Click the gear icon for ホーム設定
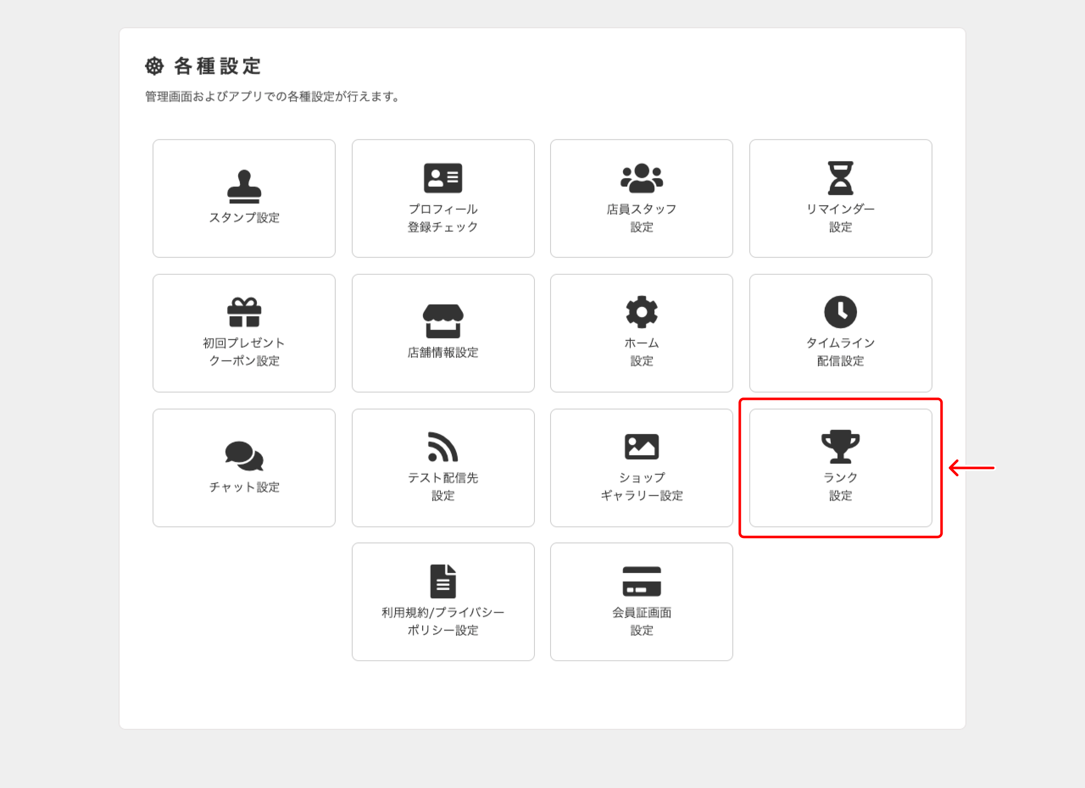Image resolution: width=1085 pixels, height=788 pixels. pyautogui.click(x=642, y=312)
